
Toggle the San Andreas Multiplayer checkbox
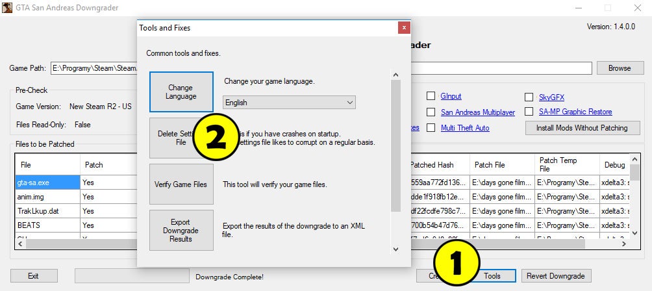(x=431, y=112)
